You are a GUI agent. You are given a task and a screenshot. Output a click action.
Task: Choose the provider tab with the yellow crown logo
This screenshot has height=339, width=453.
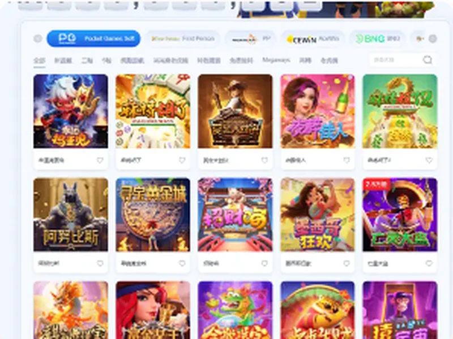313,38
